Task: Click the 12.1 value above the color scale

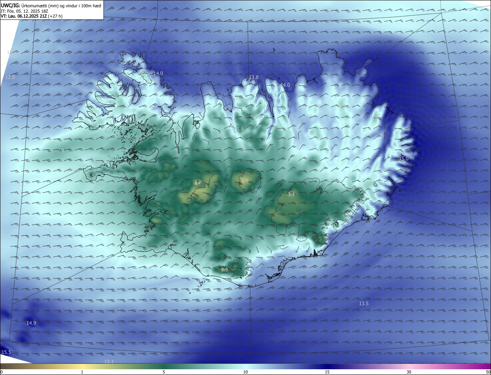Action: [x=109, y=361]
